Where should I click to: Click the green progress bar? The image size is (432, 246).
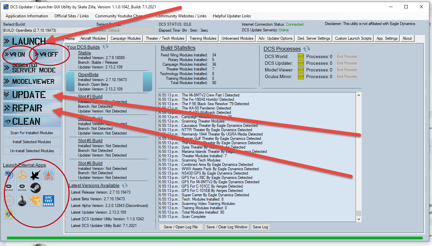coord(214,238)
